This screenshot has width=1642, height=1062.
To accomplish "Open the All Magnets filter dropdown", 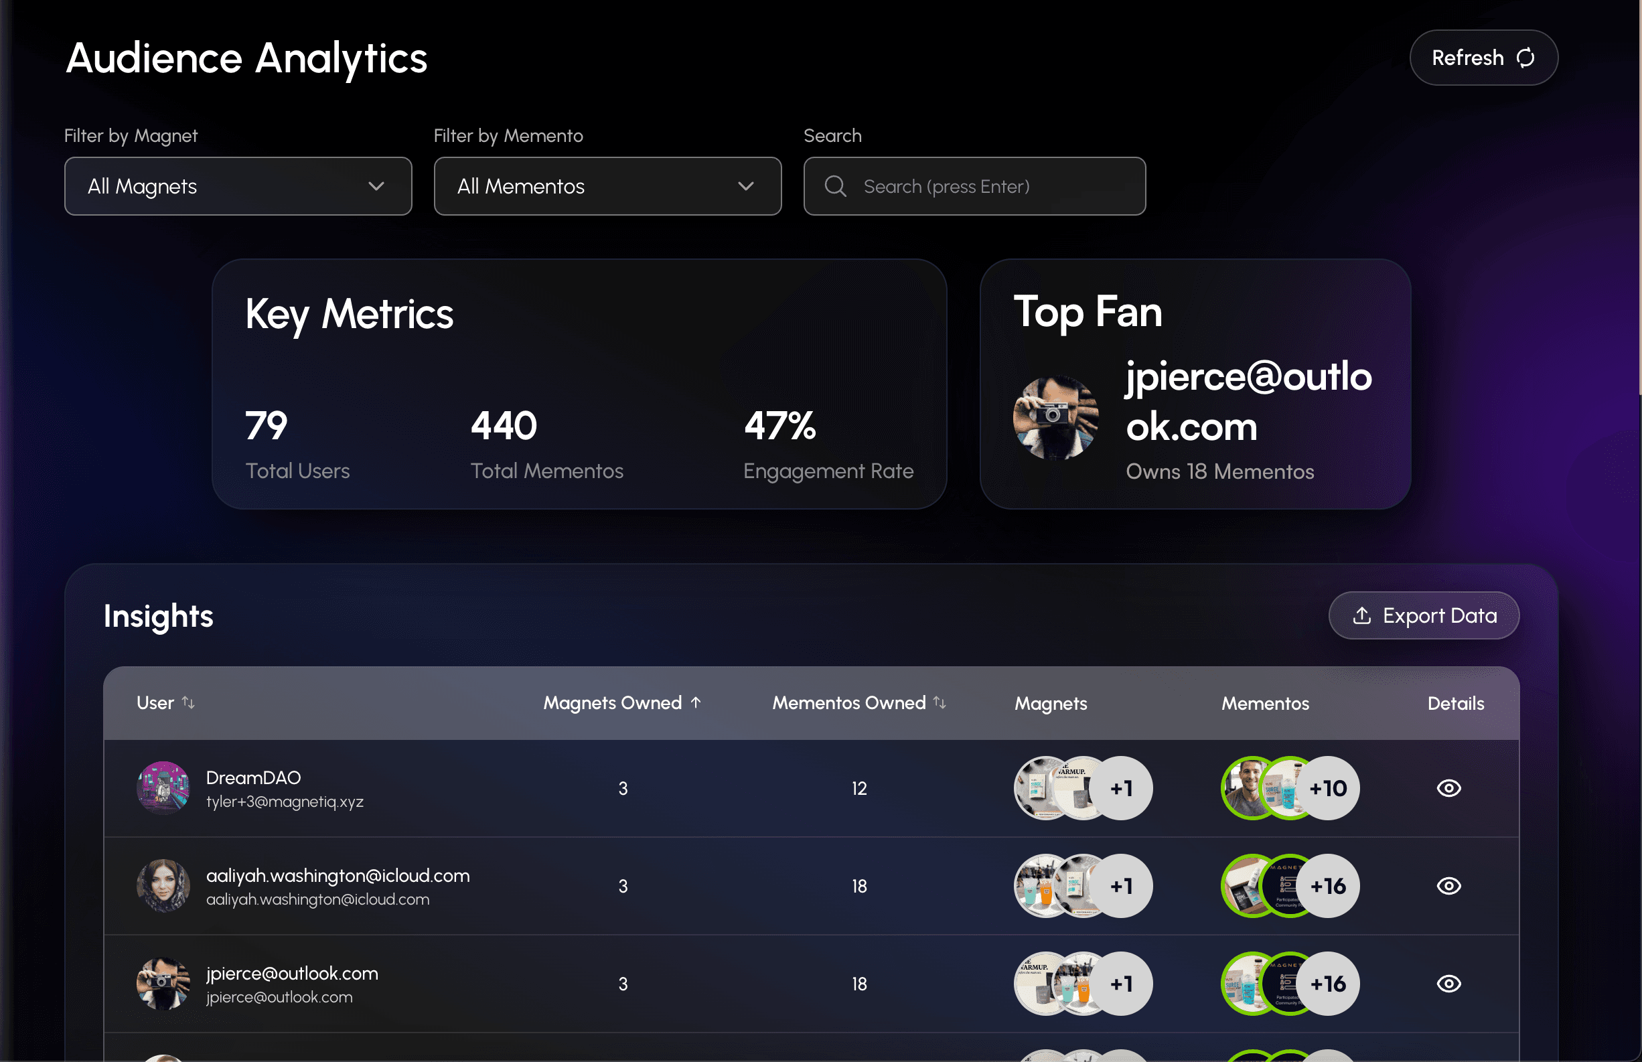I will click(x=238, y=186).
